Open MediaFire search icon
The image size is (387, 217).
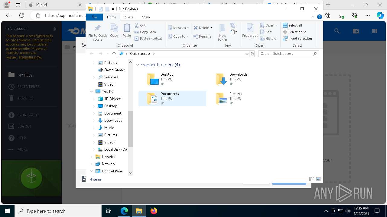(337, 31)
